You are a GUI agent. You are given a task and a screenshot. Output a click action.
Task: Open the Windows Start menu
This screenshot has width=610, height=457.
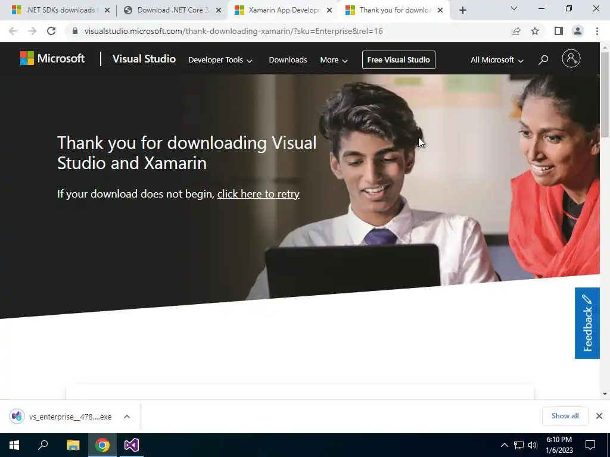click(x=14, y=445)
